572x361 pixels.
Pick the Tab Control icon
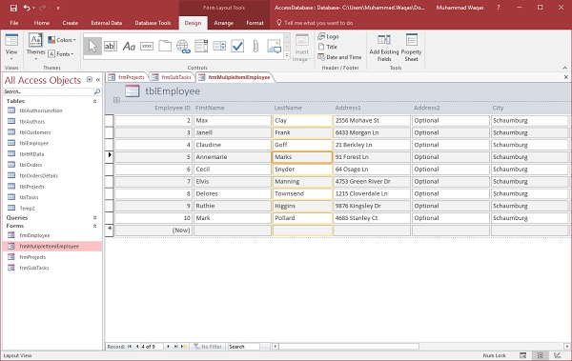pos(165,47)
